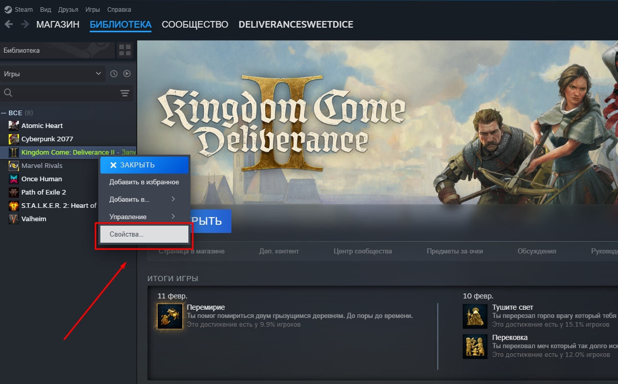Image resolution: width=618 pixels, height=384 pixels.
Task: Click the Kingdom Come Deliverance II banner
Action: tap(377, 122)
